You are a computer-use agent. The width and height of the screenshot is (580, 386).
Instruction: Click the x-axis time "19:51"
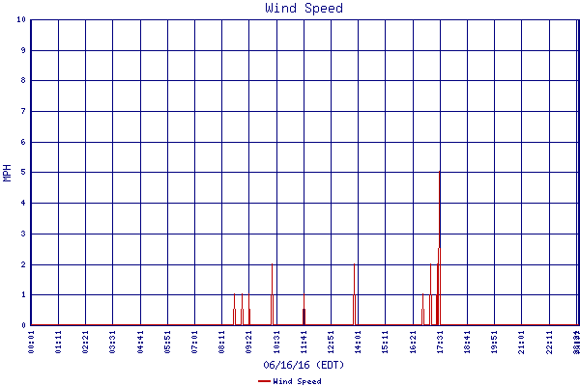[x=494, y=342]
